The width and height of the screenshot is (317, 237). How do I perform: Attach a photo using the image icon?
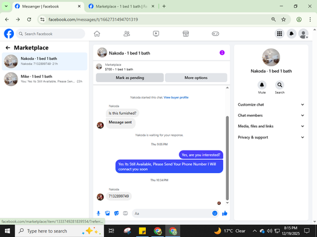(x=108, y=214)
